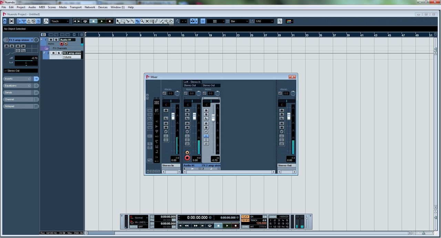Viewport: 441px width, 238px height.
Task: Open edit channel settings for FX 2-amp-vision in Mixer
Action: 206,132
